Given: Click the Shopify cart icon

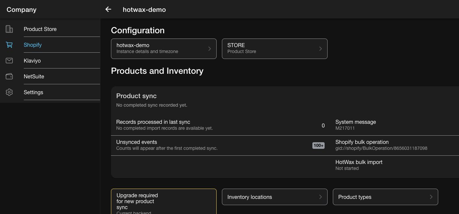Looking at the screenshot, I should click(9, 45).
